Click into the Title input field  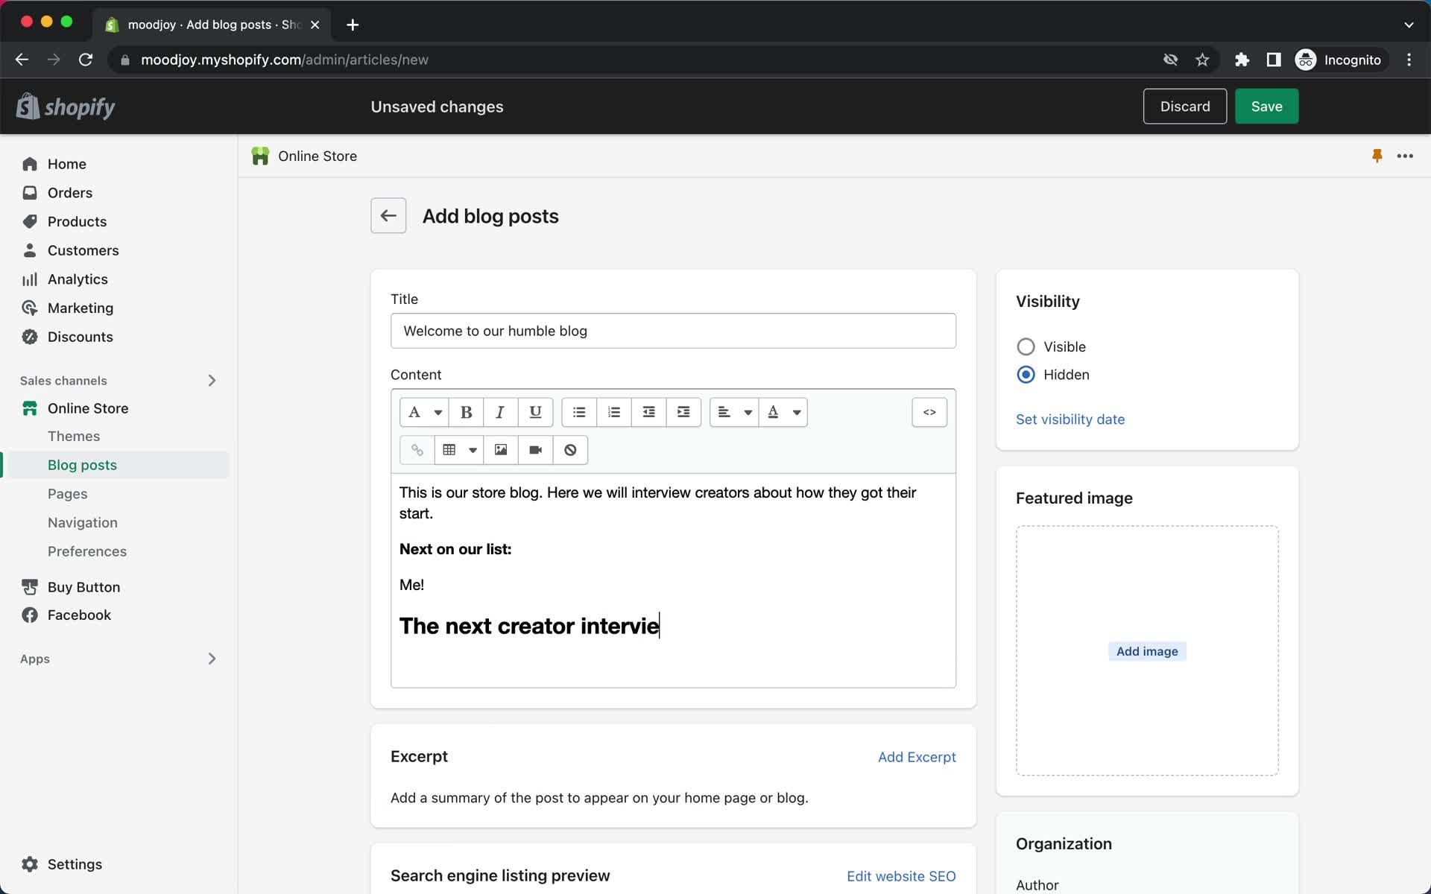tap(673, 331)
